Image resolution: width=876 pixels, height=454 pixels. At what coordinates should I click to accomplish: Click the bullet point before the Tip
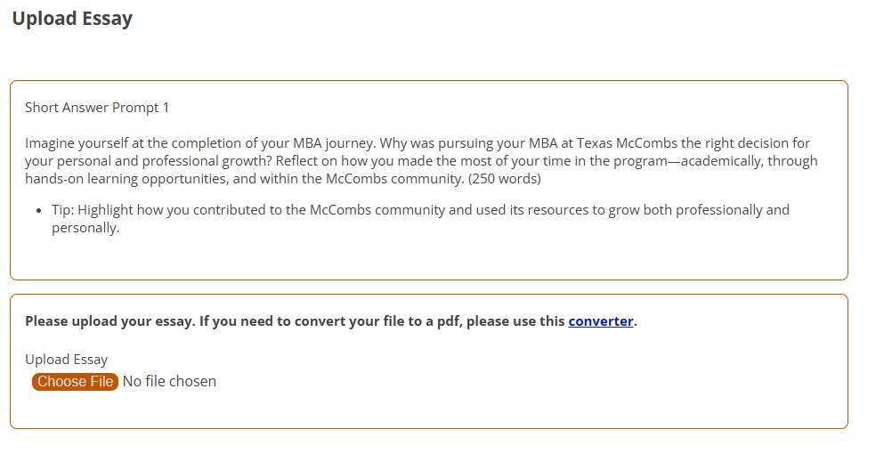(40, 211)
